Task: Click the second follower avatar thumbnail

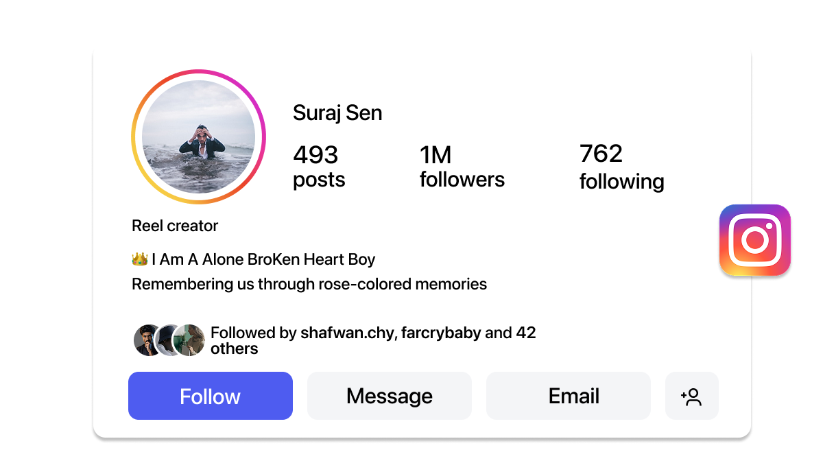Action: tap(167, 340)
